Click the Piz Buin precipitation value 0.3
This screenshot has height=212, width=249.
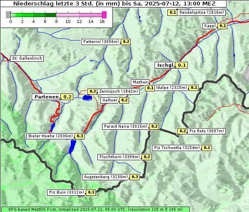[x=91, y=192]
